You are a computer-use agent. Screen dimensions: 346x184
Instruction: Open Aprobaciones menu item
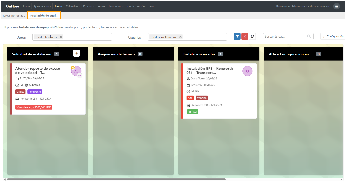[x=42, y=6]
